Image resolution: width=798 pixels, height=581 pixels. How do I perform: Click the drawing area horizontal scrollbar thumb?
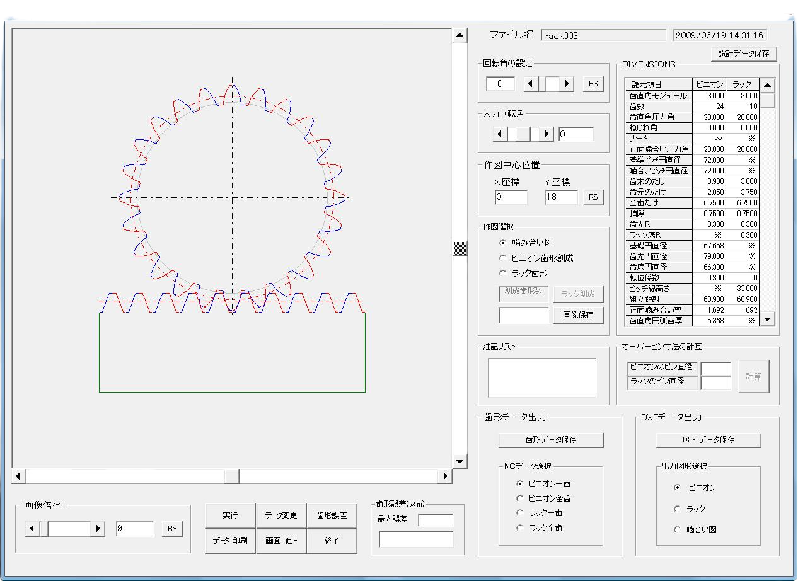[x=231, y=476]
